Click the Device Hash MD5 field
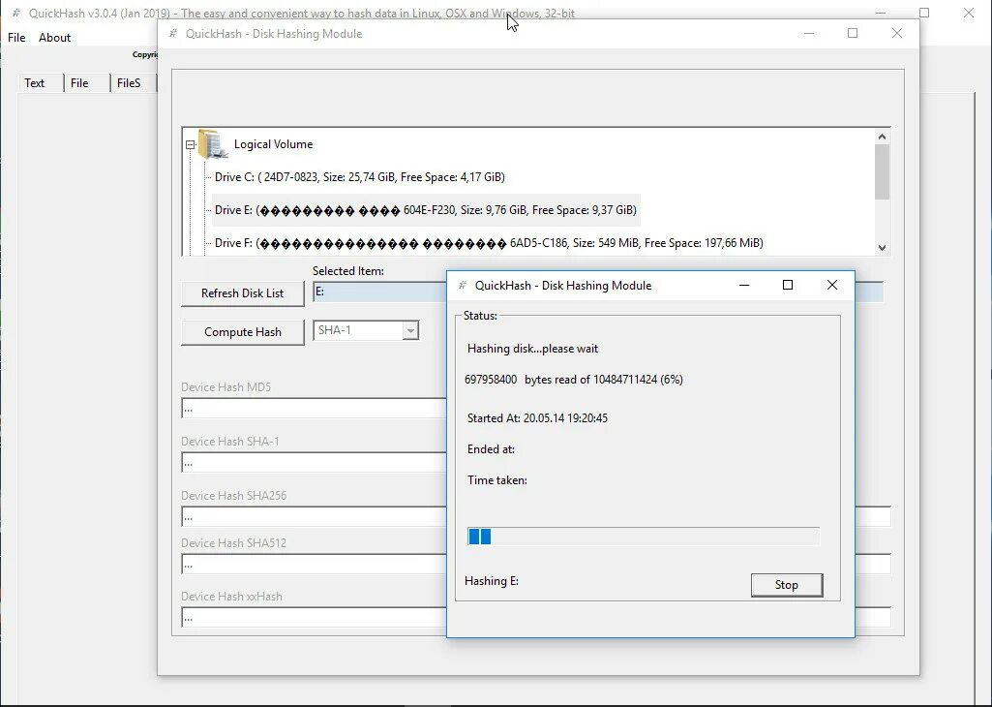Image resolution: width=992 pixels, height=707 pixels. coord(314,409)
